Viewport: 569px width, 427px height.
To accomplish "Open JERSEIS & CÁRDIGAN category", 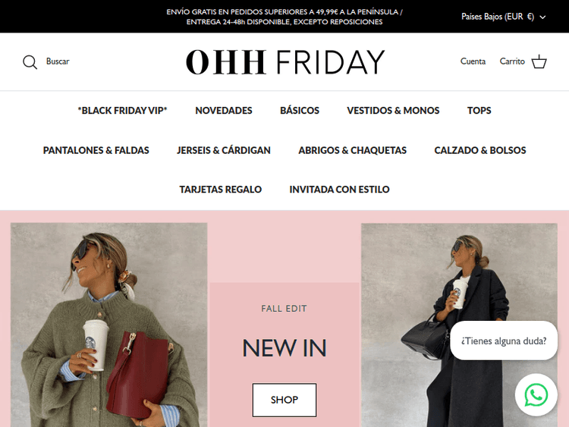I will pyautogui.click(x=224, y=150).
